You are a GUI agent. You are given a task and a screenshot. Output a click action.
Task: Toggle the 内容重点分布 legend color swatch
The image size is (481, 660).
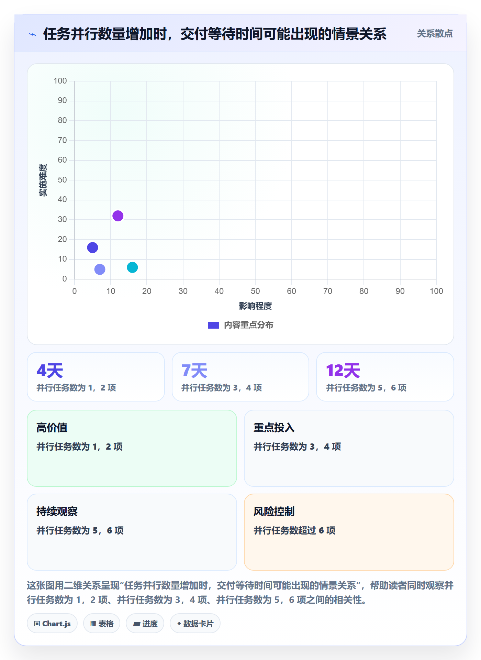coord(213,325)
